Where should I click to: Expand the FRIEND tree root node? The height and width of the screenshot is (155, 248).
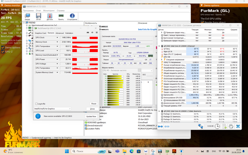tap(23, 23)
